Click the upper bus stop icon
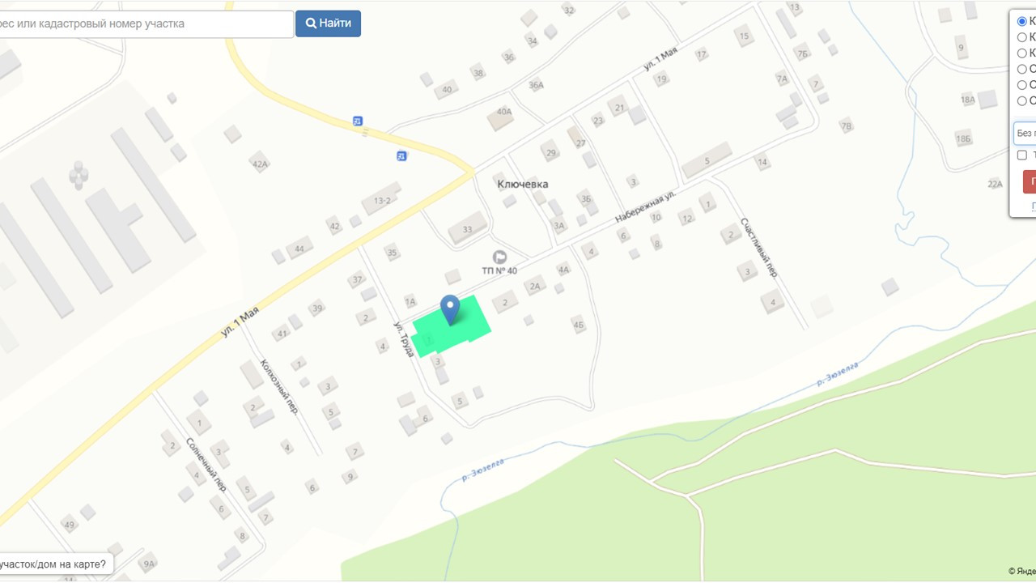The height and width of the screenshot is (583, 1036). point(357,121)
